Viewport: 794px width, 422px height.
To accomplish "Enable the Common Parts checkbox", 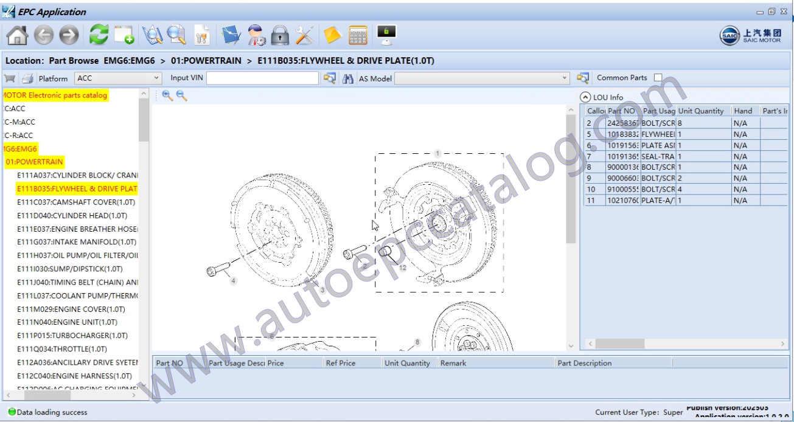I will (658, 78).
